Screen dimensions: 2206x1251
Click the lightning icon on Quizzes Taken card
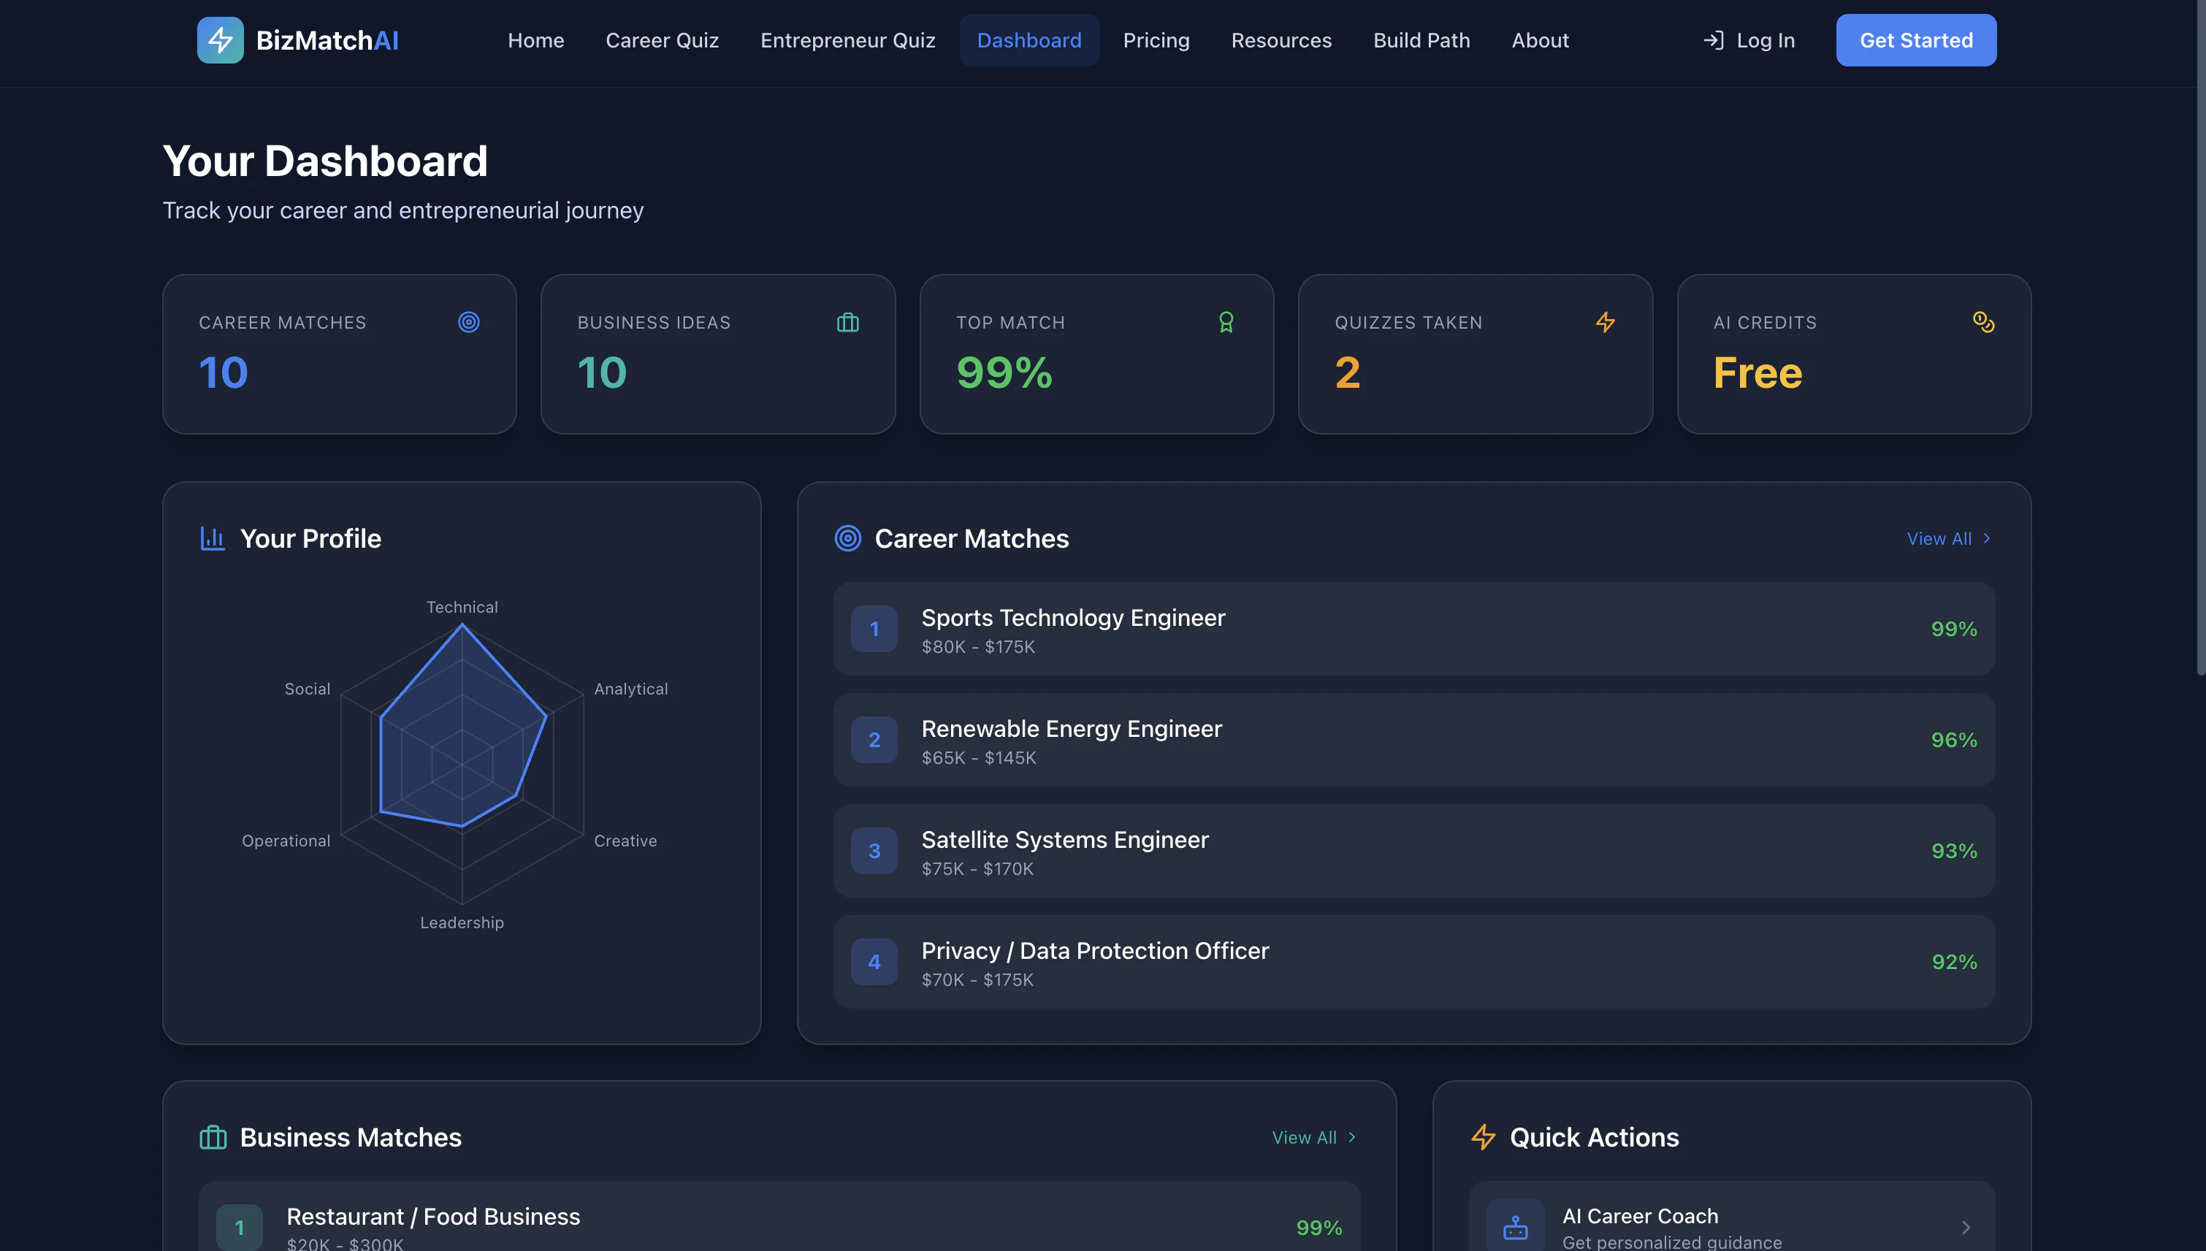[x=1604, y=322]
